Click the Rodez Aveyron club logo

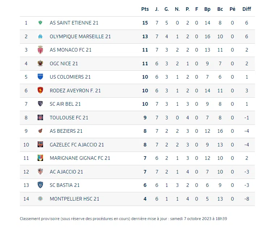coord(40,91)
